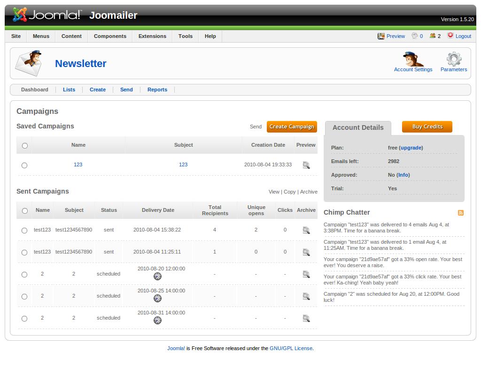
Task: Click the Creation Date column header
Action: [x=268, y=145]
